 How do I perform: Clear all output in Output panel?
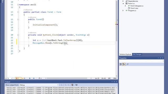(x=72, y=85)
